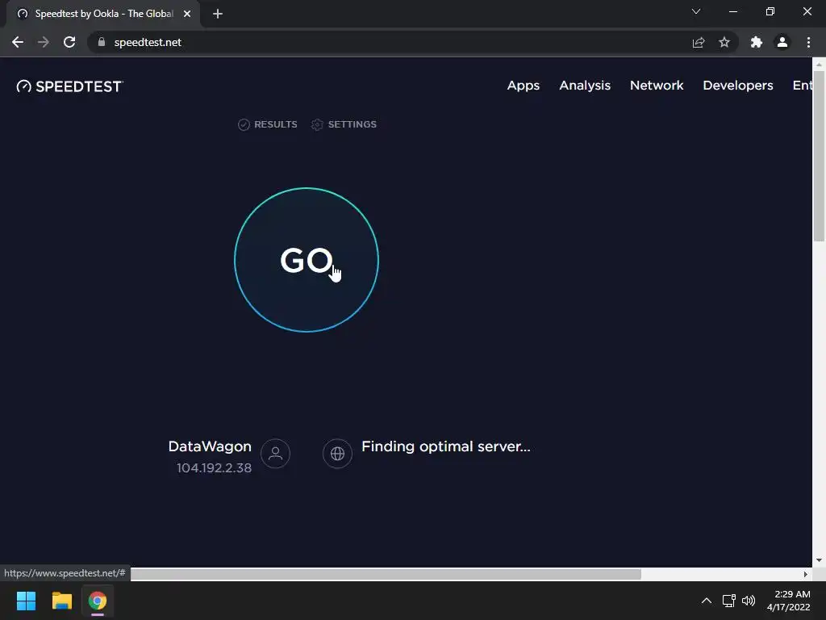The height and width of the screenshot is (620, 826).
Task: Click the Speedtest logo
Action: 69,86
